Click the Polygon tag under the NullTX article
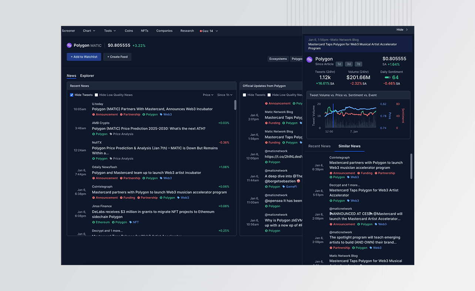Image resolution: width=475 pixels, height=291 pixels. pyautogui.click(x=100, y=159)
